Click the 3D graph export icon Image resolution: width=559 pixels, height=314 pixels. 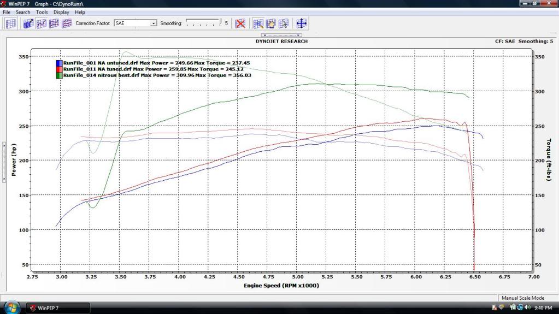(x=28, y=23)
